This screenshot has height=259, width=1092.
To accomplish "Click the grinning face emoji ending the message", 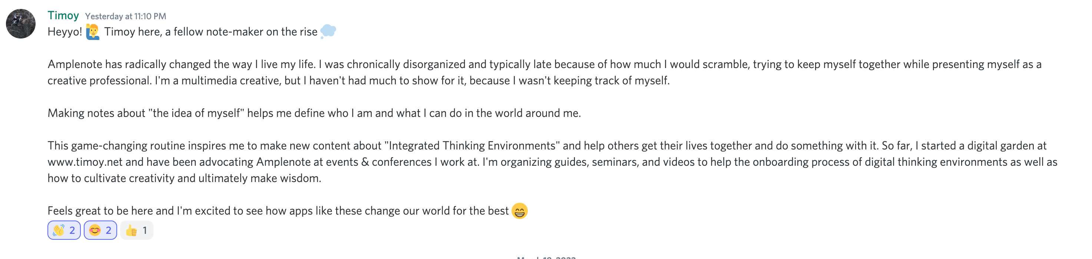I will pyautogui.click(x=519, y=211).
